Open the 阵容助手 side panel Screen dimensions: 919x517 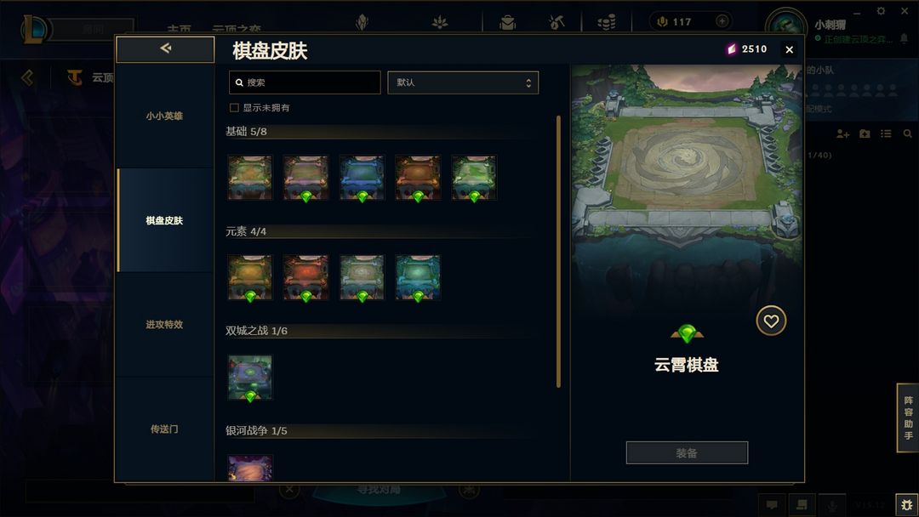pyautogui.click(x=908, y=418)
